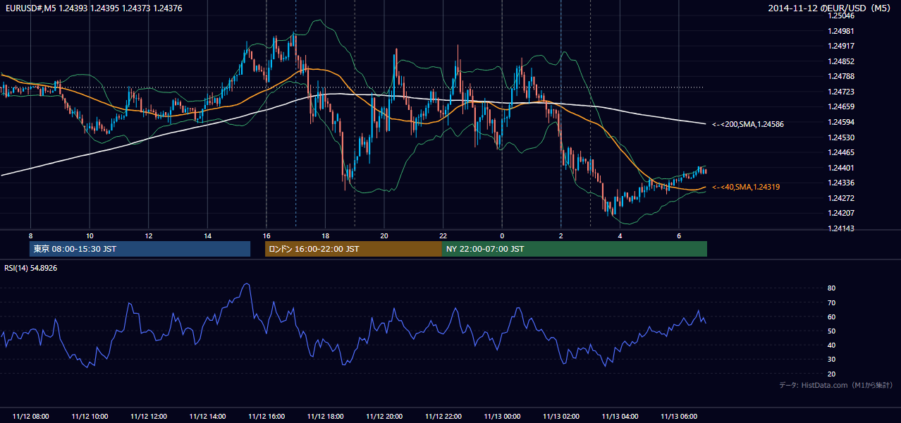This screenshot has width=901, height=423.
Task: Click RSI scale value 80
Action: (831, 288)
